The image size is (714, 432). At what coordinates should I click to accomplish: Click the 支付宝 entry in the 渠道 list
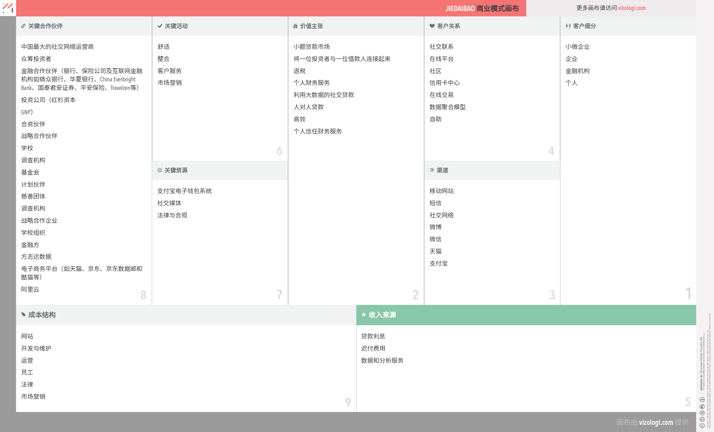coord(439,263)
